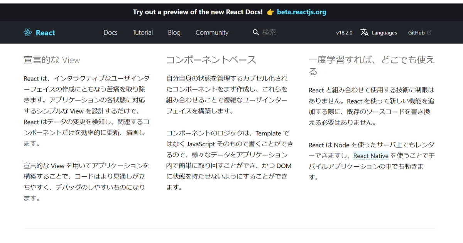463x243 pixels.
Task: Visit the Community page
Action: [212, 33]
